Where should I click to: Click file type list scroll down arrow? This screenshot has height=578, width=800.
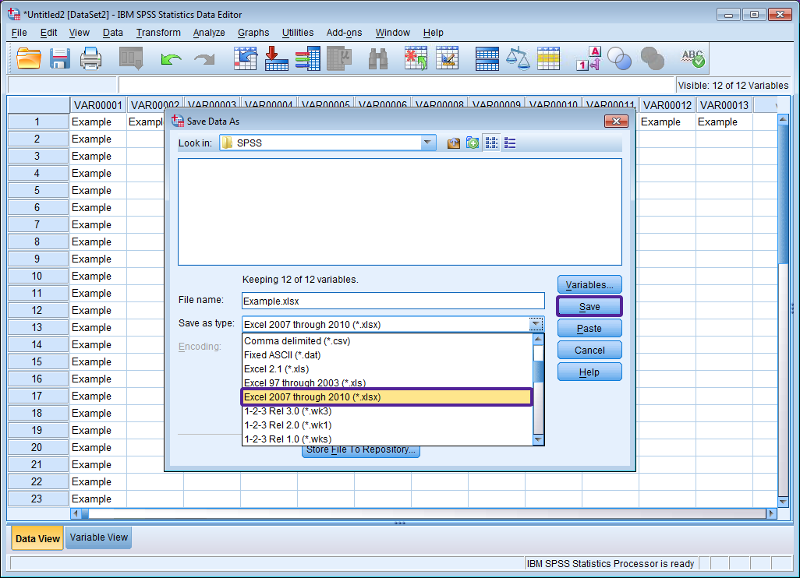click(538, 439)
